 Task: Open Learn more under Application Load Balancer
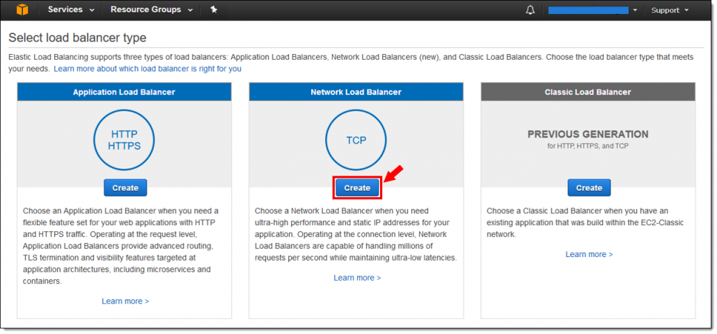125,301
